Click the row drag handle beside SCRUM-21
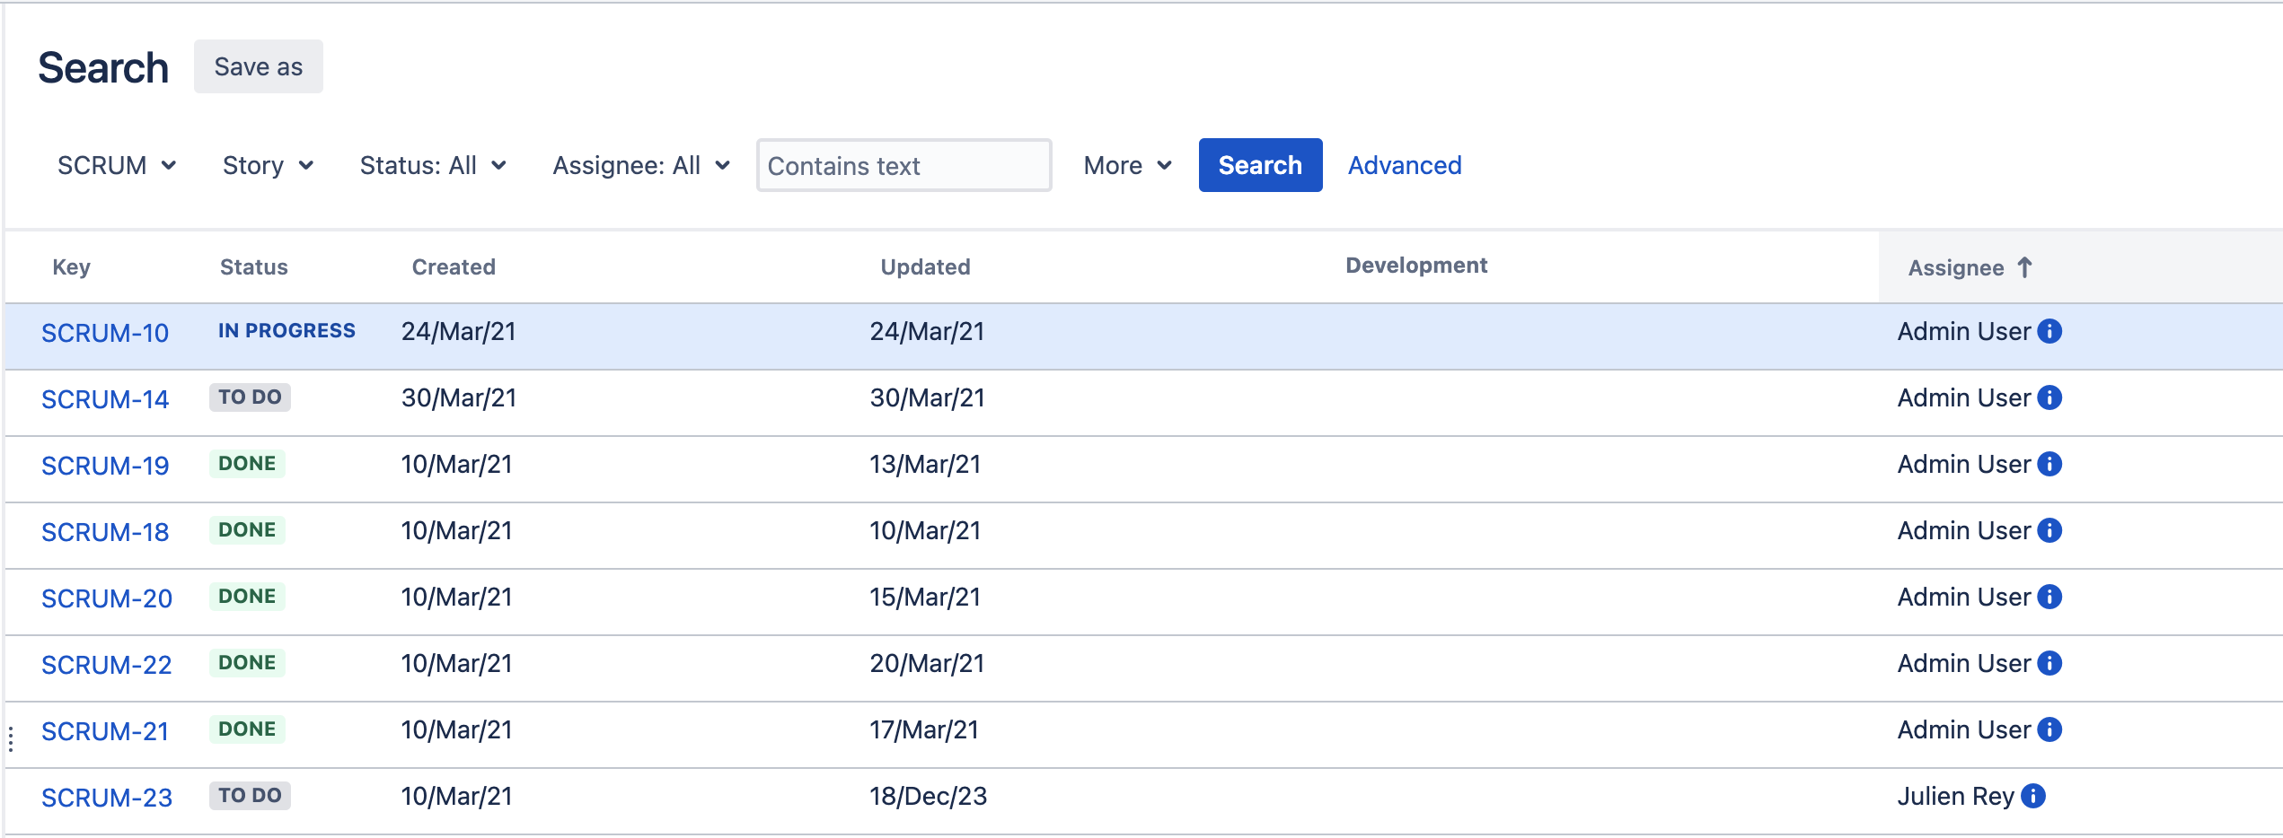2283x838 pixels. (x=11, y=738)
